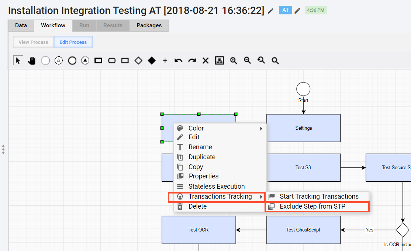Image resolution: width=411 pixels, height=251 pixels.
Task: Click the Yes label on the connector
Action: point(369,230)
